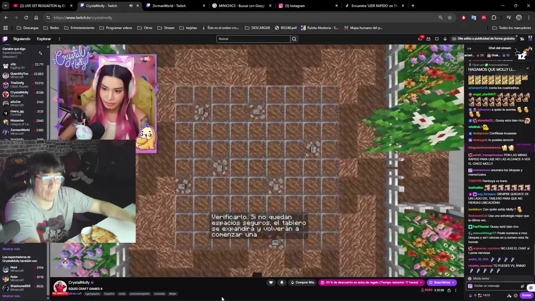535x301 pixels.
Task: Open the get Bits diamond icon in header
Action: point(445,39)
